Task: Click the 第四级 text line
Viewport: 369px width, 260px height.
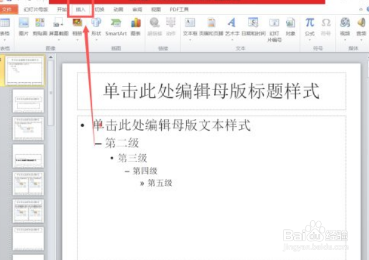Action: [x=145, y=171]
